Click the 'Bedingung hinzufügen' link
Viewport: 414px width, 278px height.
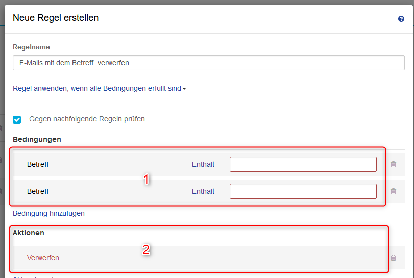coord(48,213)
